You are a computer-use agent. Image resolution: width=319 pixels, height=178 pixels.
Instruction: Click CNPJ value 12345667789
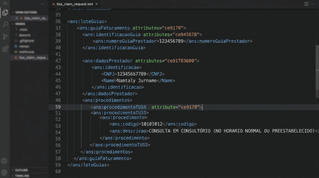131,74
